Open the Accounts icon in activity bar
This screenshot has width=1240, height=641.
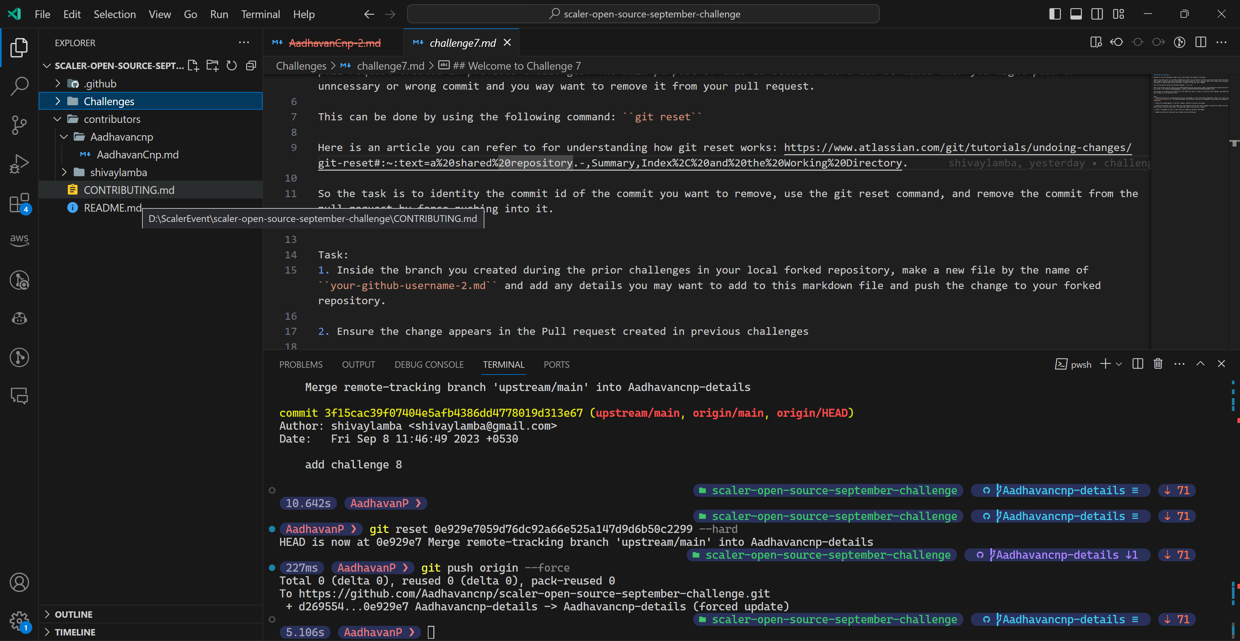click(19, 582)
